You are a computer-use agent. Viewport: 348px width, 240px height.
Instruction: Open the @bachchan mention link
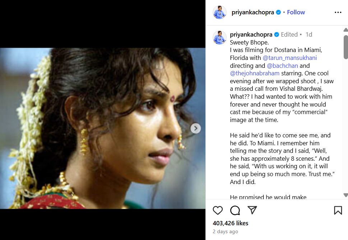(x=282, y=66)
